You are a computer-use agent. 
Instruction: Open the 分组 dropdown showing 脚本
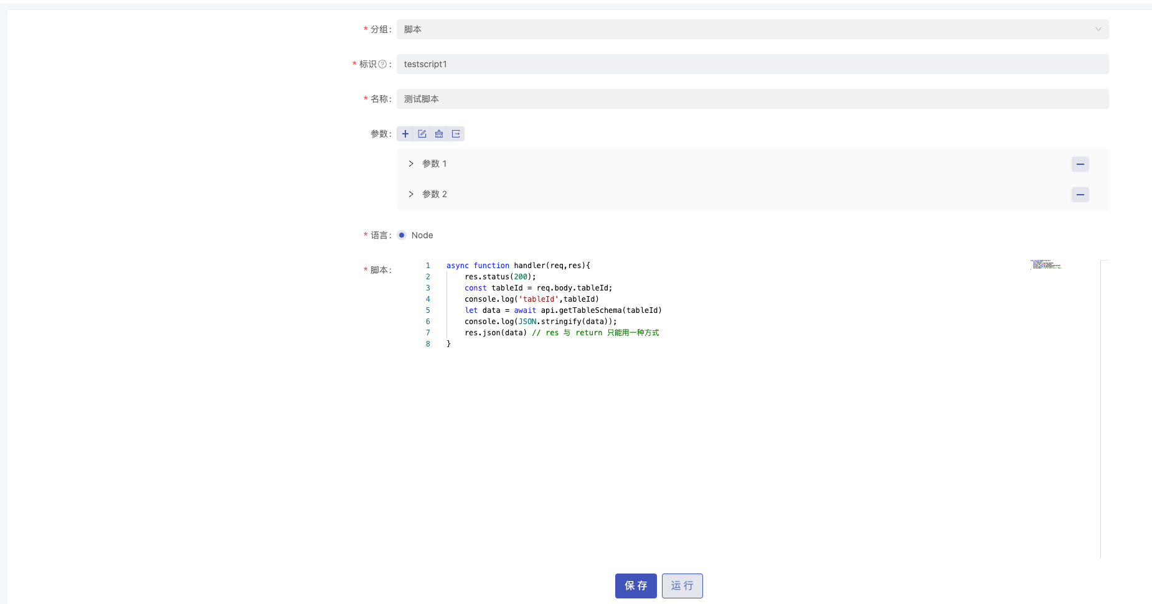(752, 29)
